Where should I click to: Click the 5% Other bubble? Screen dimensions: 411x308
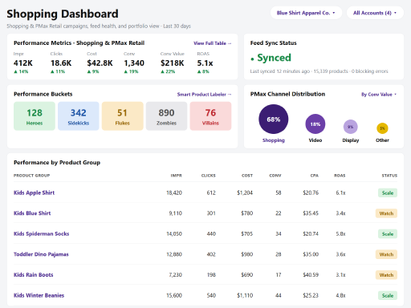pyautogui.click(x=382, y=128)
